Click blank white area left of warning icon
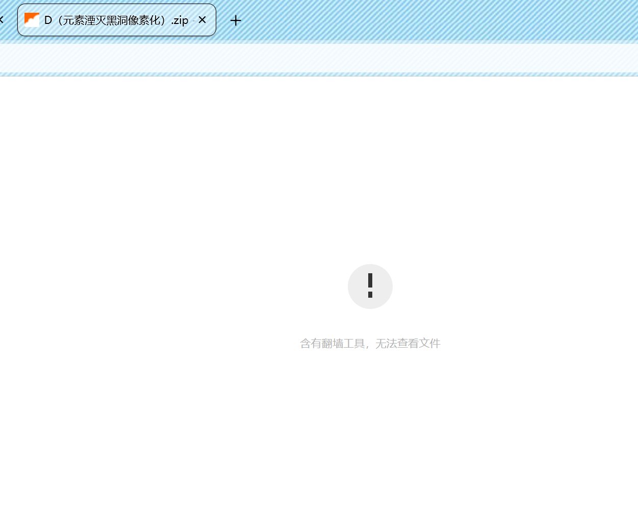The image size is (638, 521). [178, 286]
